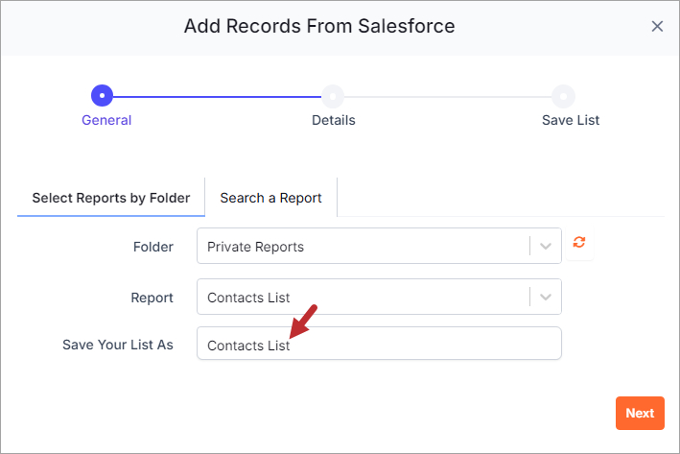Click the General step label

(106, 120)
